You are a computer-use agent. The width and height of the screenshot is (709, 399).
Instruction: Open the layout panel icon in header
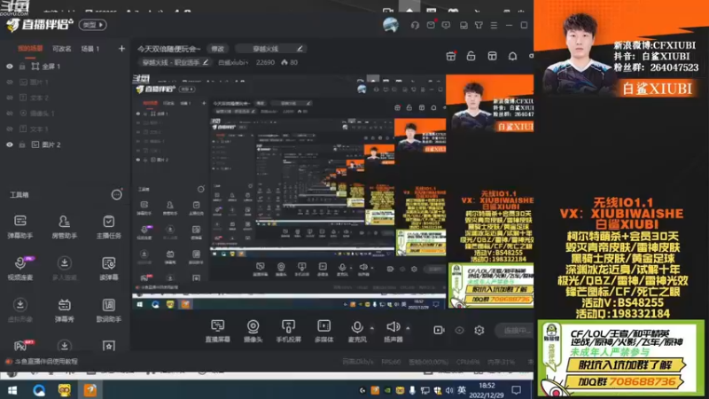tap(492, 56)
